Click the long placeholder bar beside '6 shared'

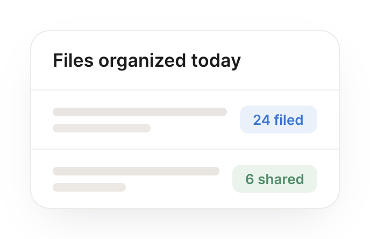tap(136, 171)
